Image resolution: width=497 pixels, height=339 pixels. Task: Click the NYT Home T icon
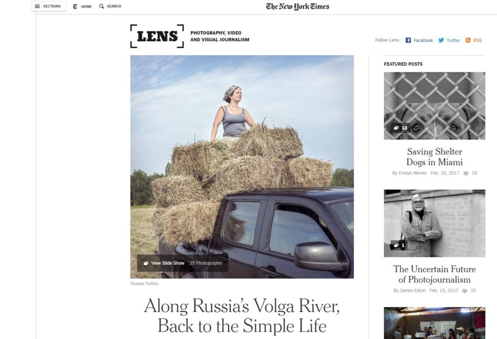pyautogui.click(x=75, y=6)
